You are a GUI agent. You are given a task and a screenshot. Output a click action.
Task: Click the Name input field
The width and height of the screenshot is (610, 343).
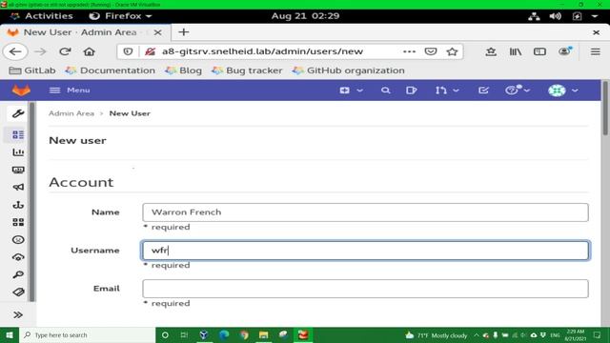click(365, 212)
